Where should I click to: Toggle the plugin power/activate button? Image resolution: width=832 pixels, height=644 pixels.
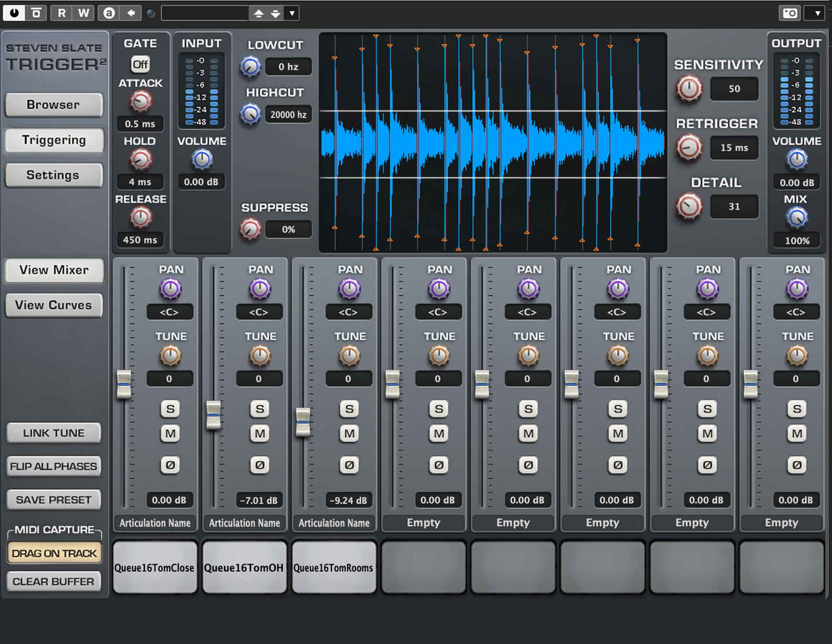[15, 12]
